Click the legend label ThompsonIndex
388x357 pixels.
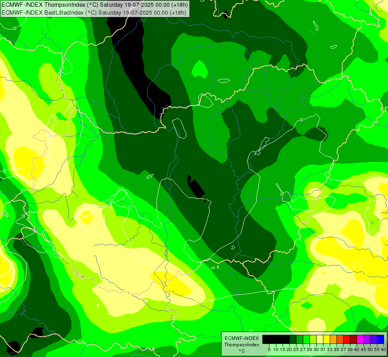(242, 345)
